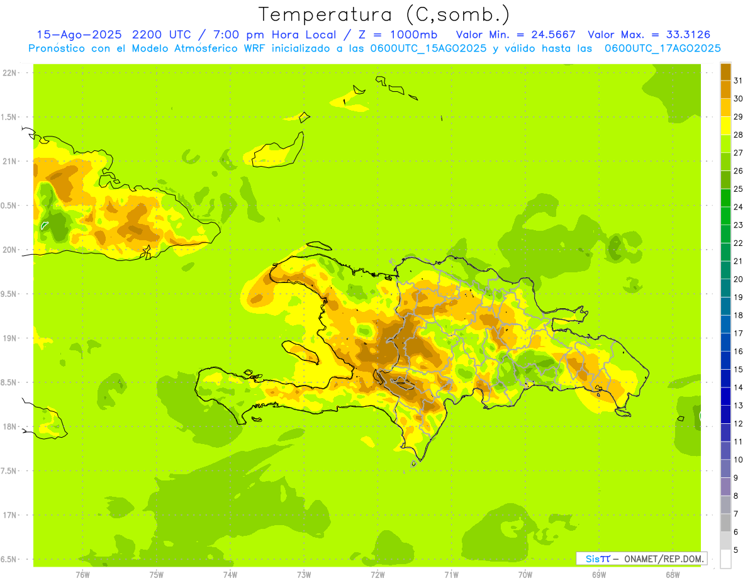Image resolution: width=755 pixels, height=583 pixels.
Task: Click the '18N' latitude label
Action: coord(9,427)
